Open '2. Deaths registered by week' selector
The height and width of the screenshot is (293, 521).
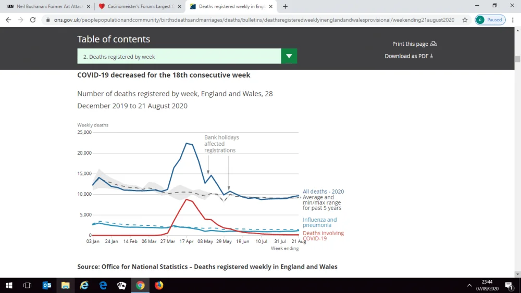tap(179, 56)
